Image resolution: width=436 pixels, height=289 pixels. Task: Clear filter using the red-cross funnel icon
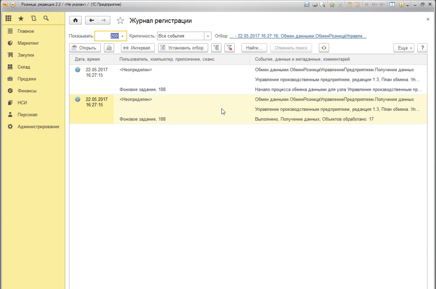230,48
